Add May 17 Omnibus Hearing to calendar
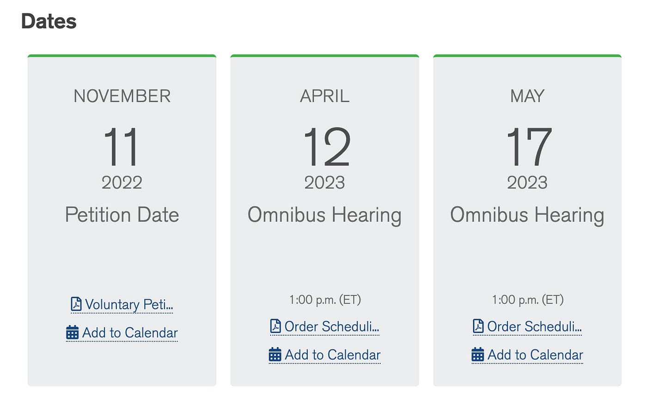Viewport: 647px width, 398px height. pos(535,355)
